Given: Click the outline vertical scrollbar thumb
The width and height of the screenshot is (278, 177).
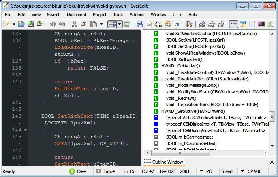Looking at the screenshot, I should pos(272,116).
